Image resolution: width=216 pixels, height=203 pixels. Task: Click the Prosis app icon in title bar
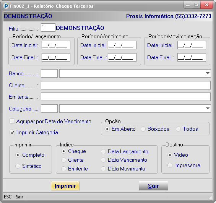(x=6, y=6)
